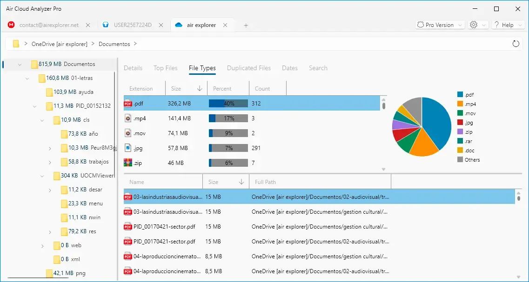Select the png folder in tree
The width and height of the screenshot is (529, 282).
(66, 273)
